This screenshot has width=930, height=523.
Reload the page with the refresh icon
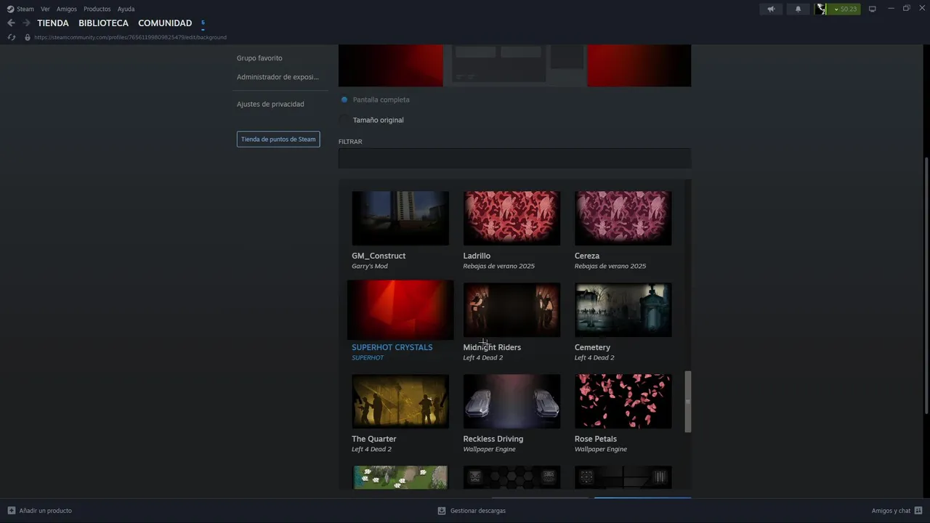pos(11,37)
